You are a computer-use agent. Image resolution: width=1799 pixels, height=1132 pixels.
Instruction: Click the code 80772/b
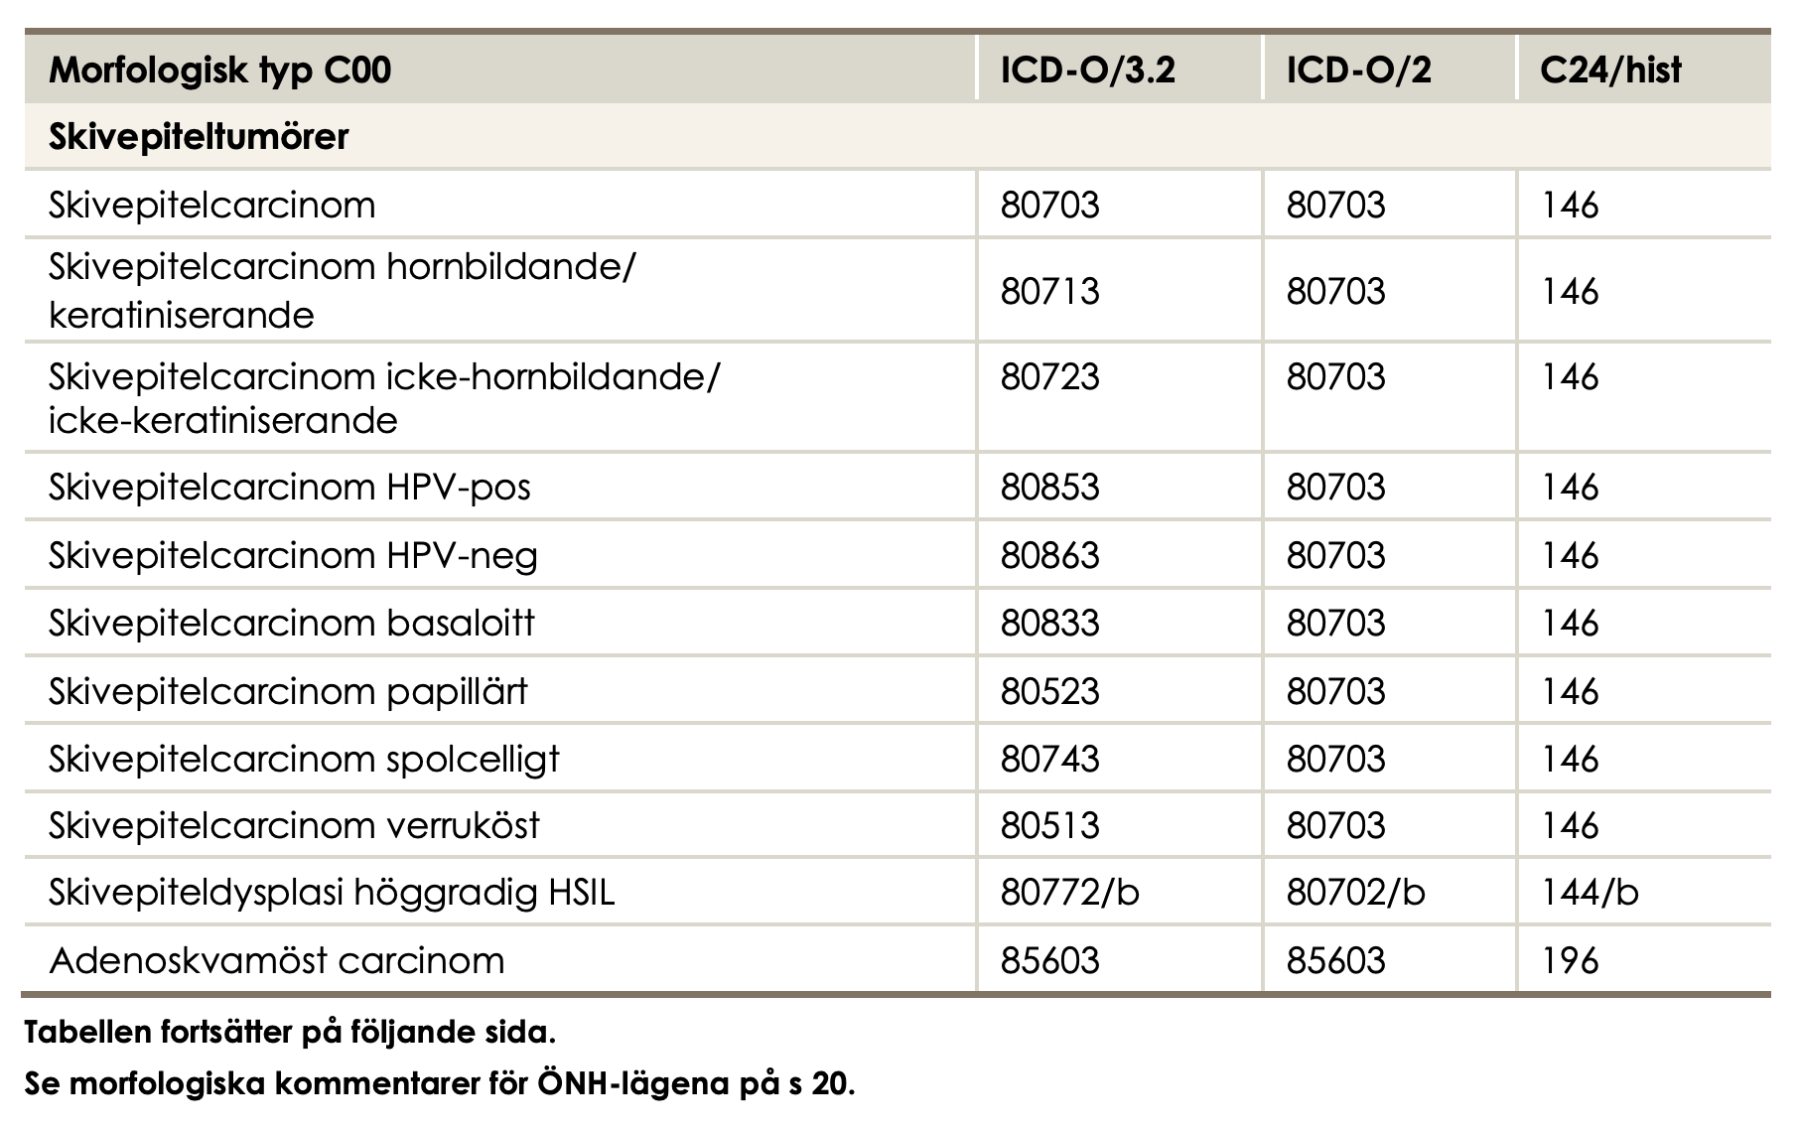pos(1069,893)
